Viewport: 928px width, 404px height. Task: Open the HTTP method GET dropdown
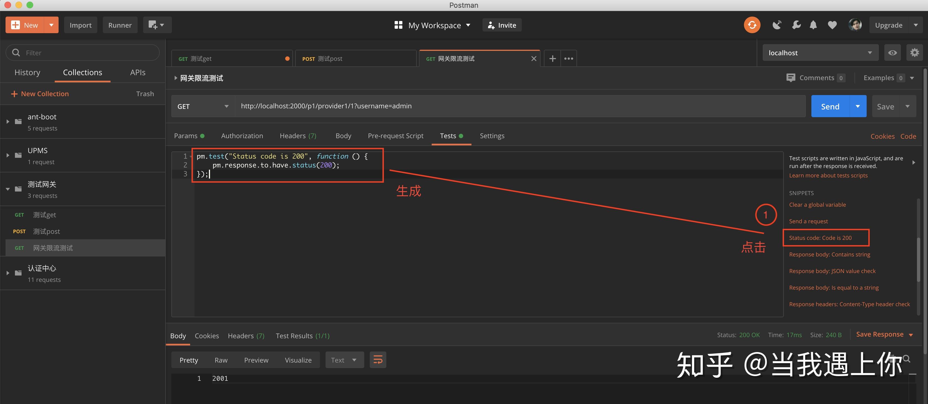tap(203, 106)
